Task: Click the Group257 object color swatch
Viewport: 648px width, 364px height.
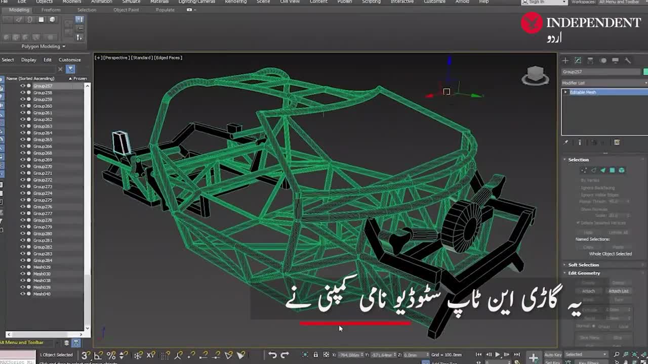Action: [645, 72]
